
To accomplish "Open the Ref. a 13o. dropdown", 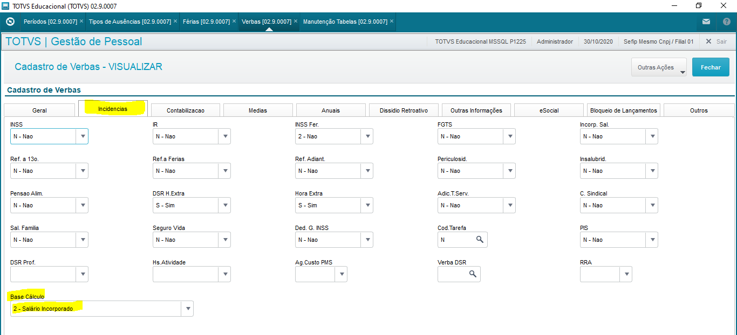I will 83,171.
